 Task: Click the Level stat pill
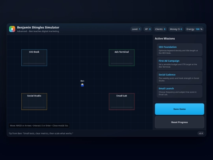[136, 29]
